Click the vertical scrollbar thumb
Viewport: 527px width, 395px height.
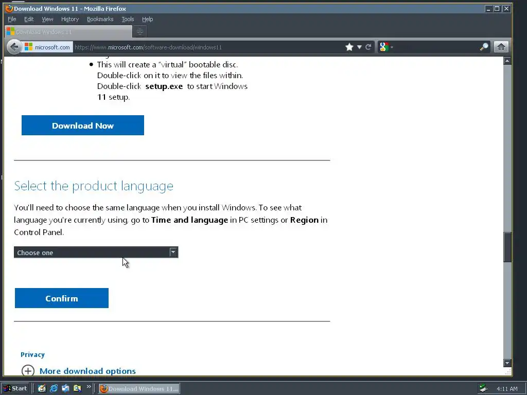(507, 247)
